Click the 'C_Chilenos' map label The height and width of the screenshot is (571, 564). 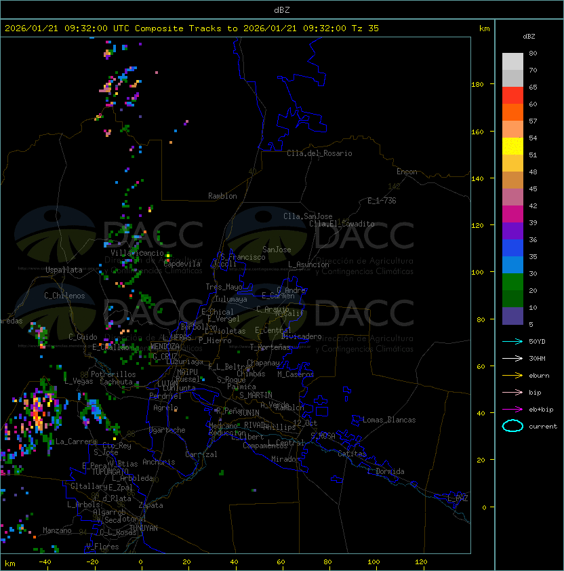click(x=64, y=295)
